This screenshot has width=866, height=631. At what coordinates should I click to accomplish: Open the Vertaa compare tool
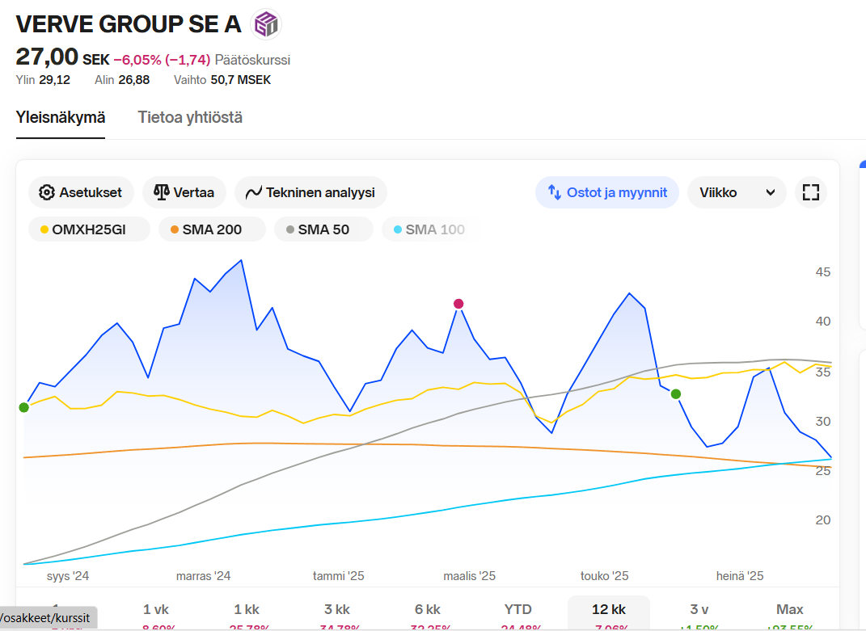(184, 192)
